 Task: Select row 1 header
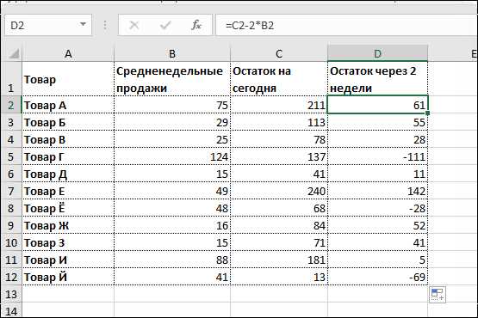click(x=11, y=79)
